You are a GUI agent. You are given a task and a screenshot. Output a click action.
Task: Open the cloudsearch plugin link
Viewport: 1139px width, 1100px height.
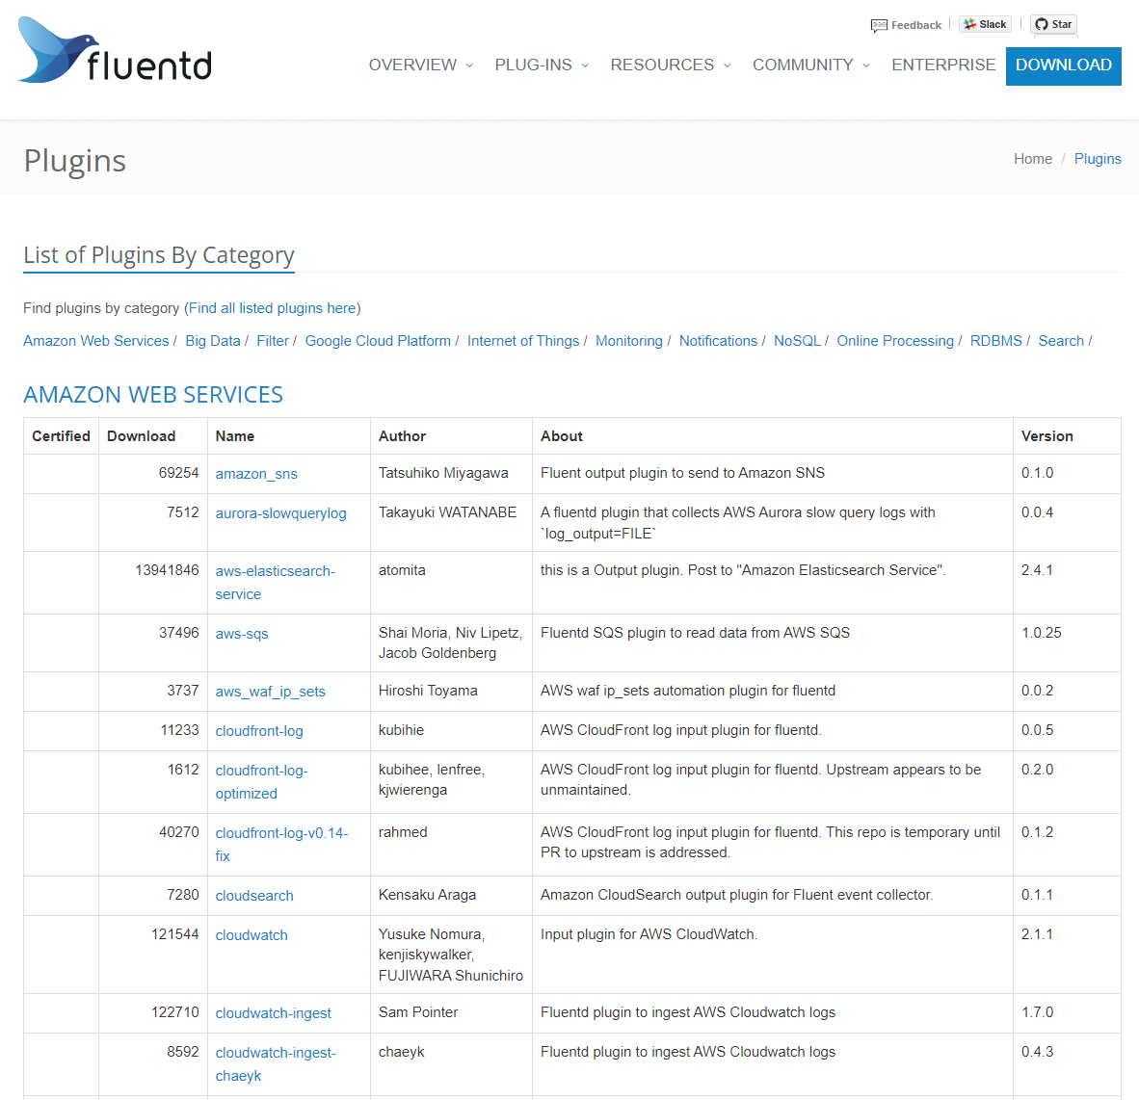[x=254, y=895]
